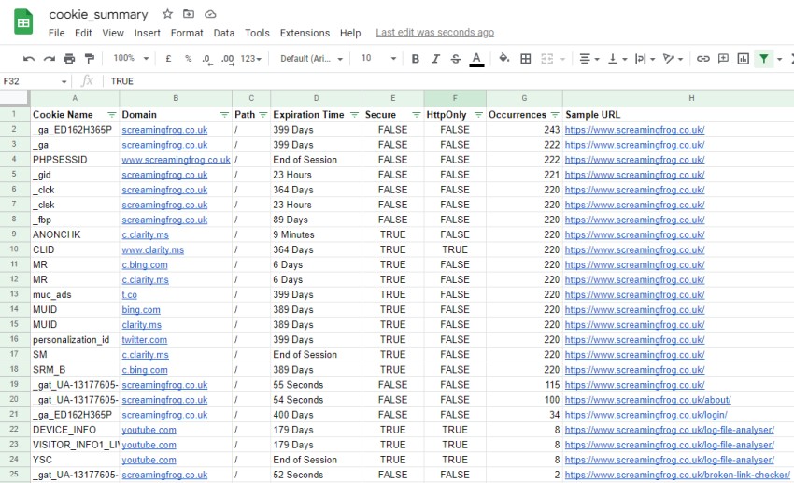Open the Format menu
The width and height of the screenshot is (794, 483).
(187, 33)
